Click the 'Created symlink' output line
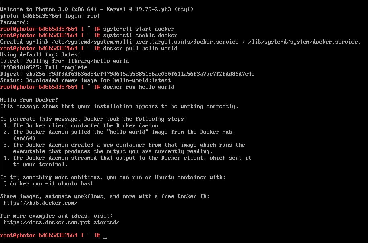 tap(180, 42)
